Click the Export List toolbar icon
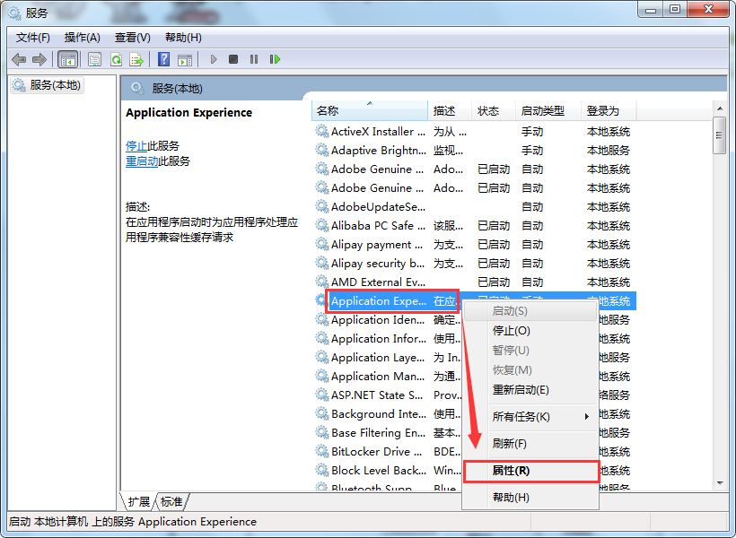 pos(136,59)
